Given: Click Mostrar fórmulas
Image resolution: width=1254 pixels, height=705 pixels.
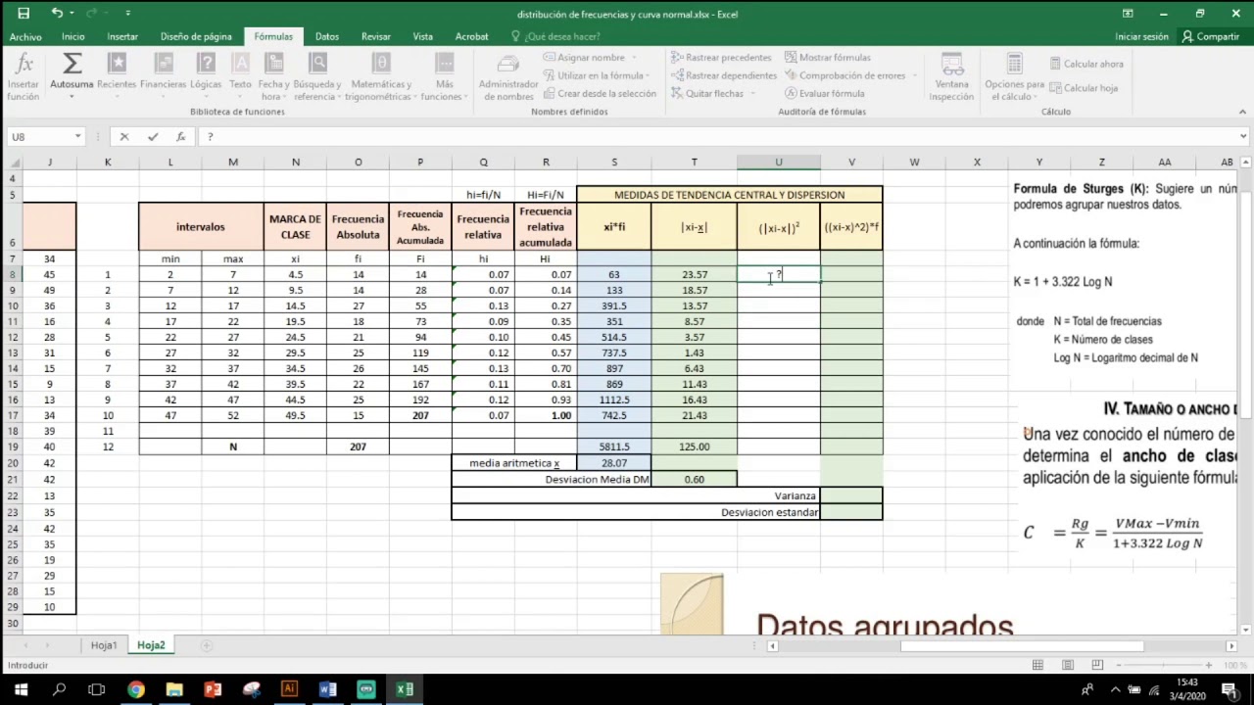Looking at the screenshot, I should click(828, 58).
